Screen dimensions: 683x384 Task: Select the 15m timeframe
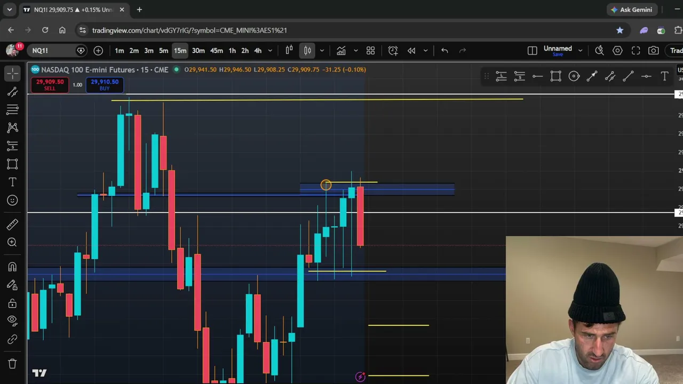click(x=180, y=51)
